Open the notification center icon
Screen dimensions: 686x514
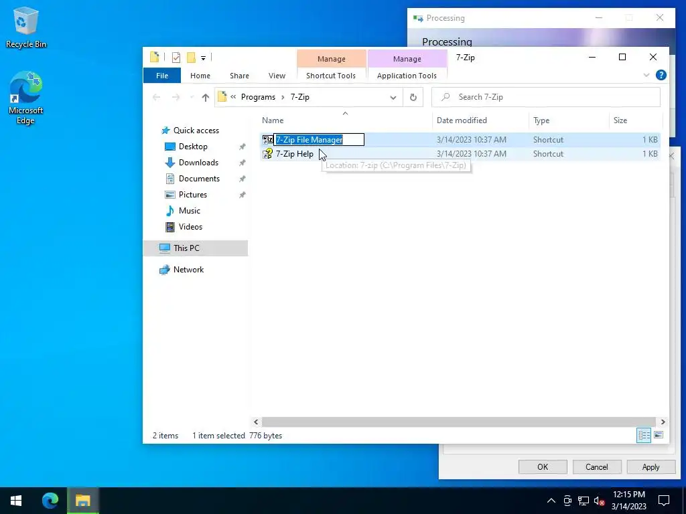(x=664, y=501)
